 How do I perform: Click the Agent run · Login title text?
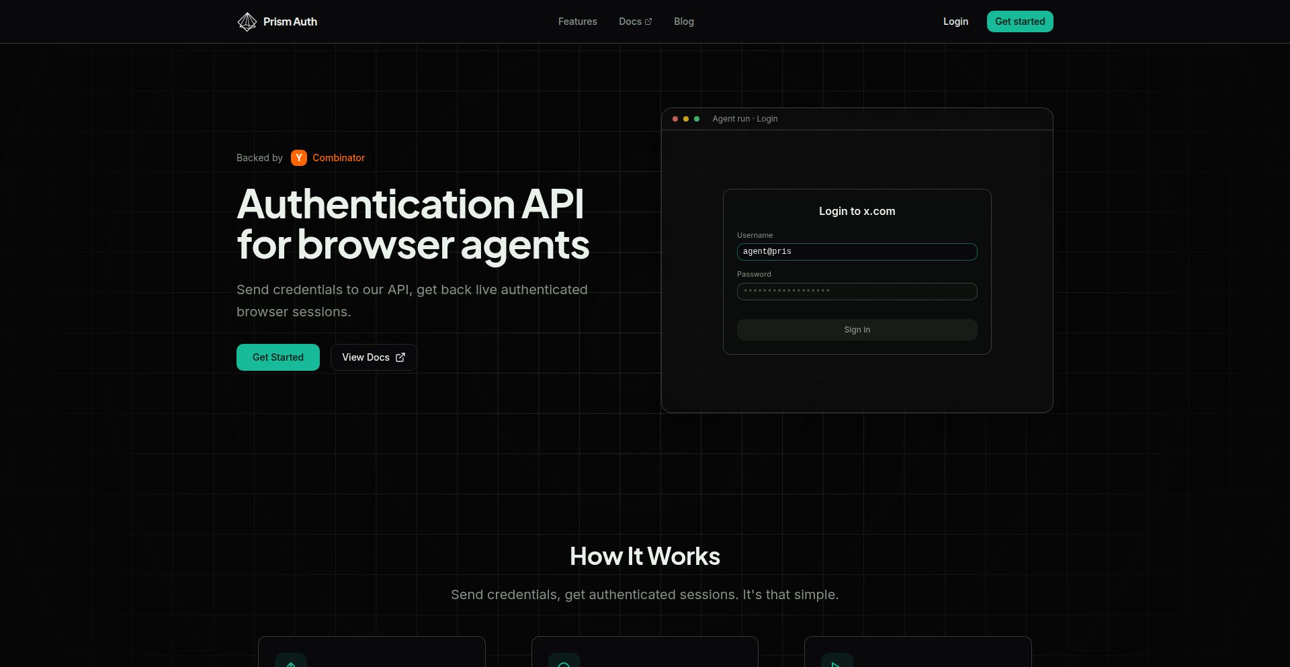[745, 119]
